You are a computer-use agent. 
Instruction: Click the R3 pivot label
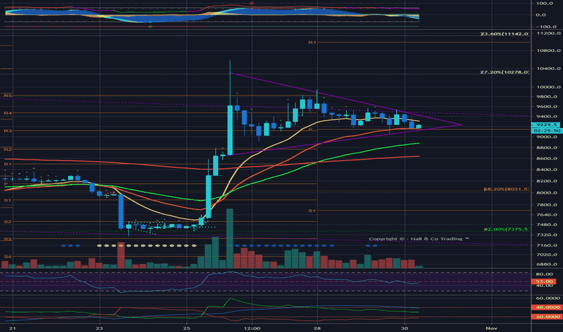click(7, 130)
